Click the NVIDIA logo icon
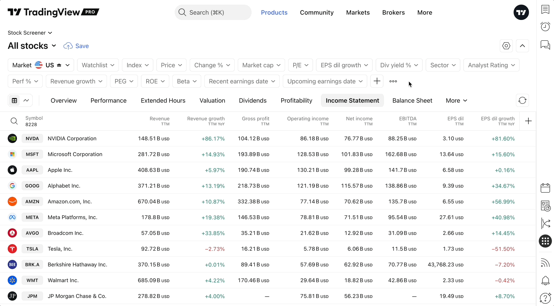Screen dimensions: 554x306 [12, 138]
